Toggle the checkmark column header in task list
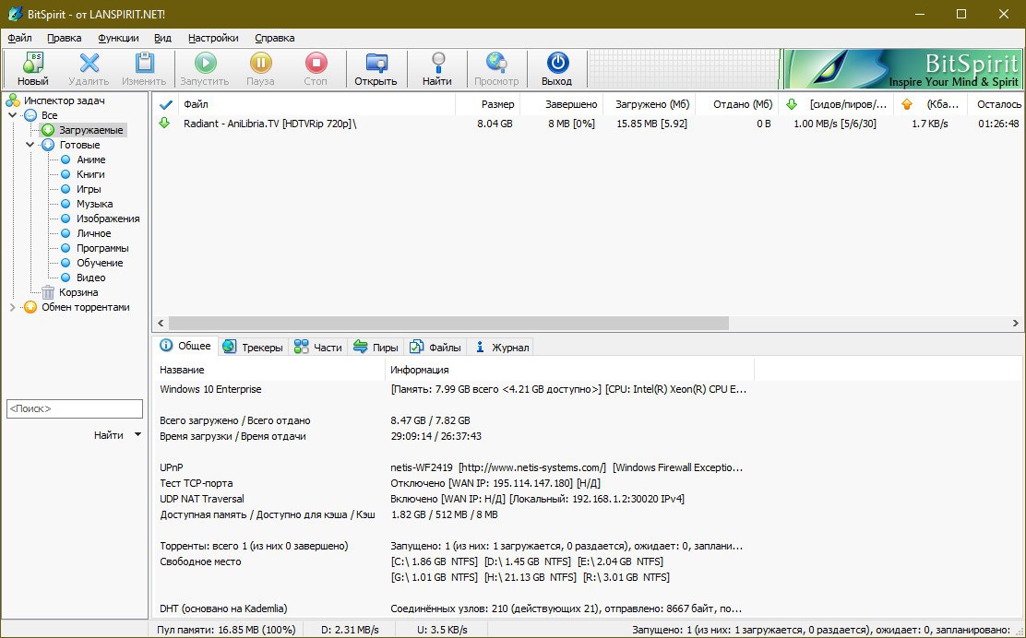Screen dimensions: 1026x638 point(166,104)
